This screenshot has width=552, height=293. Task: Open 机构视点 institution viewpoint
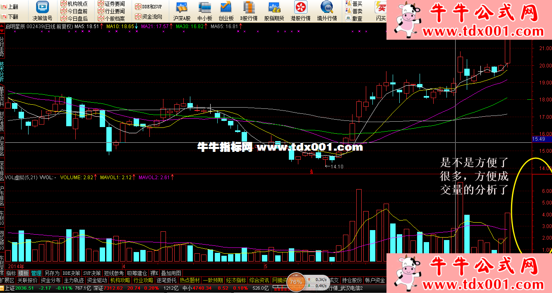click(74, 4)
